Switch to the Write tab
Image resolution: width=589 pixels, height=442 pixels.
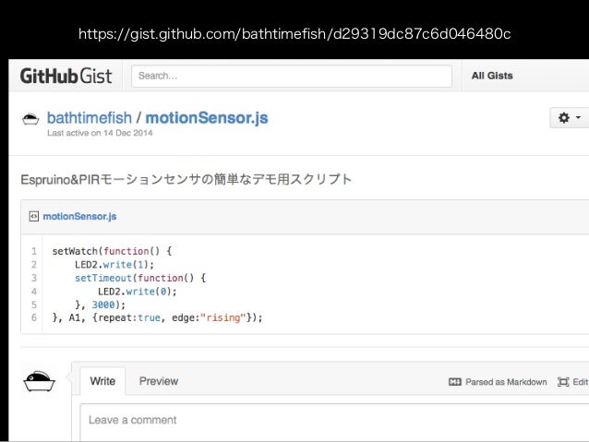click(102, 380)
